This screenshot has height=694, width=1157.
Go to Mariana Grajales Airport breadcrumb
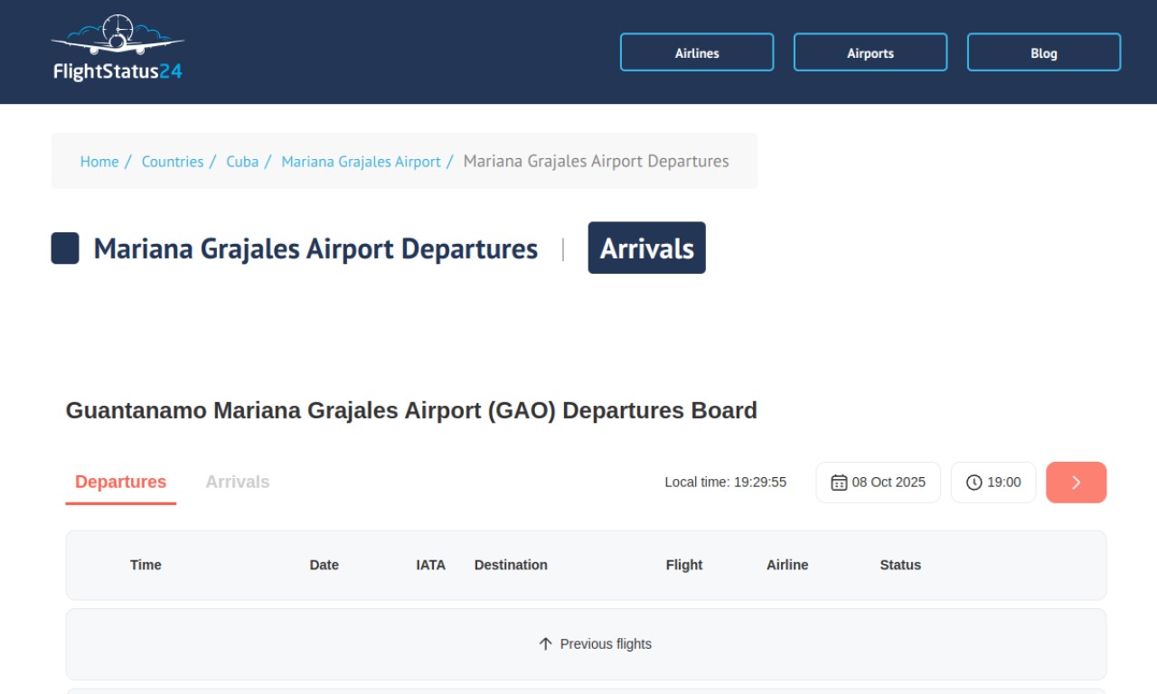(361, 162)
